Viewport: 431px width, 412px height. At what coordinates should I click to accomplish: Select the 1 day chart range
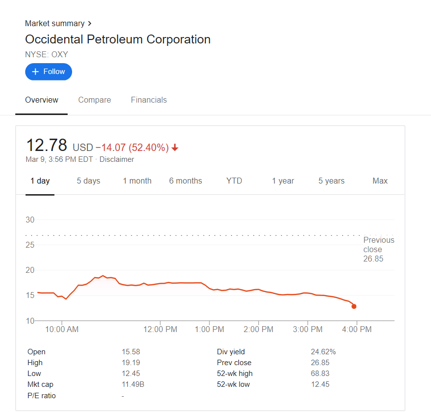point(40,181)
